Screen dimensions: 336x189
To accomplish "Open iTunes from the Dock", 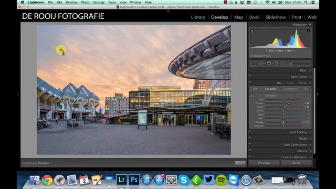I will (x=146, y=180).
